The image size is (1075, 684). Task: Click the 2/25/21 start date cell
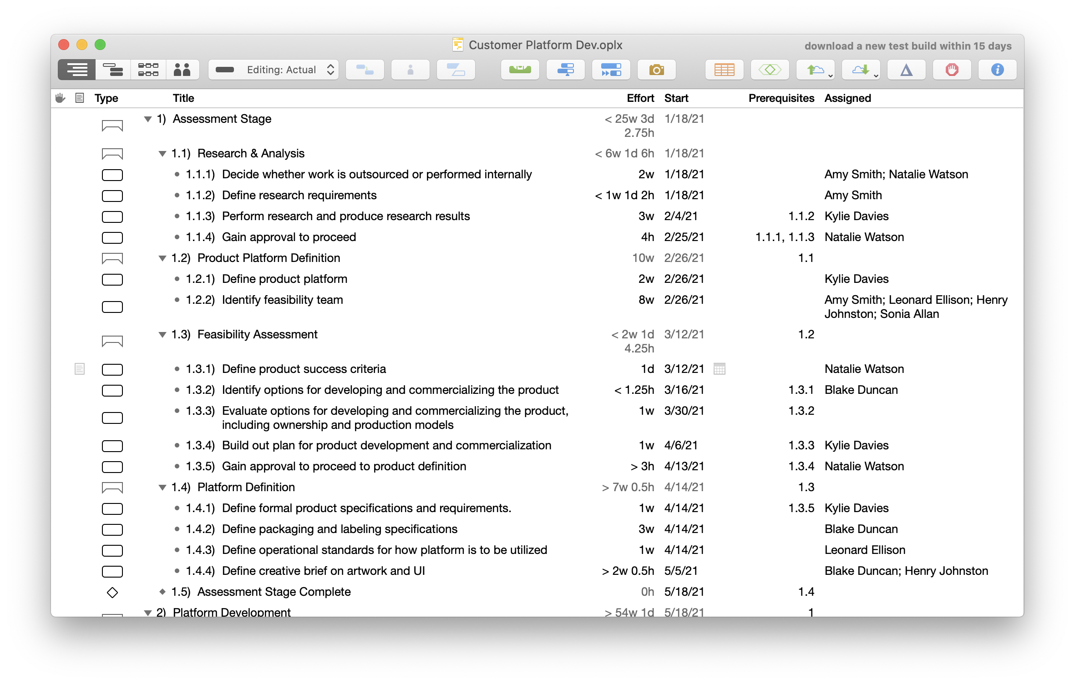(x=684, y=237)
